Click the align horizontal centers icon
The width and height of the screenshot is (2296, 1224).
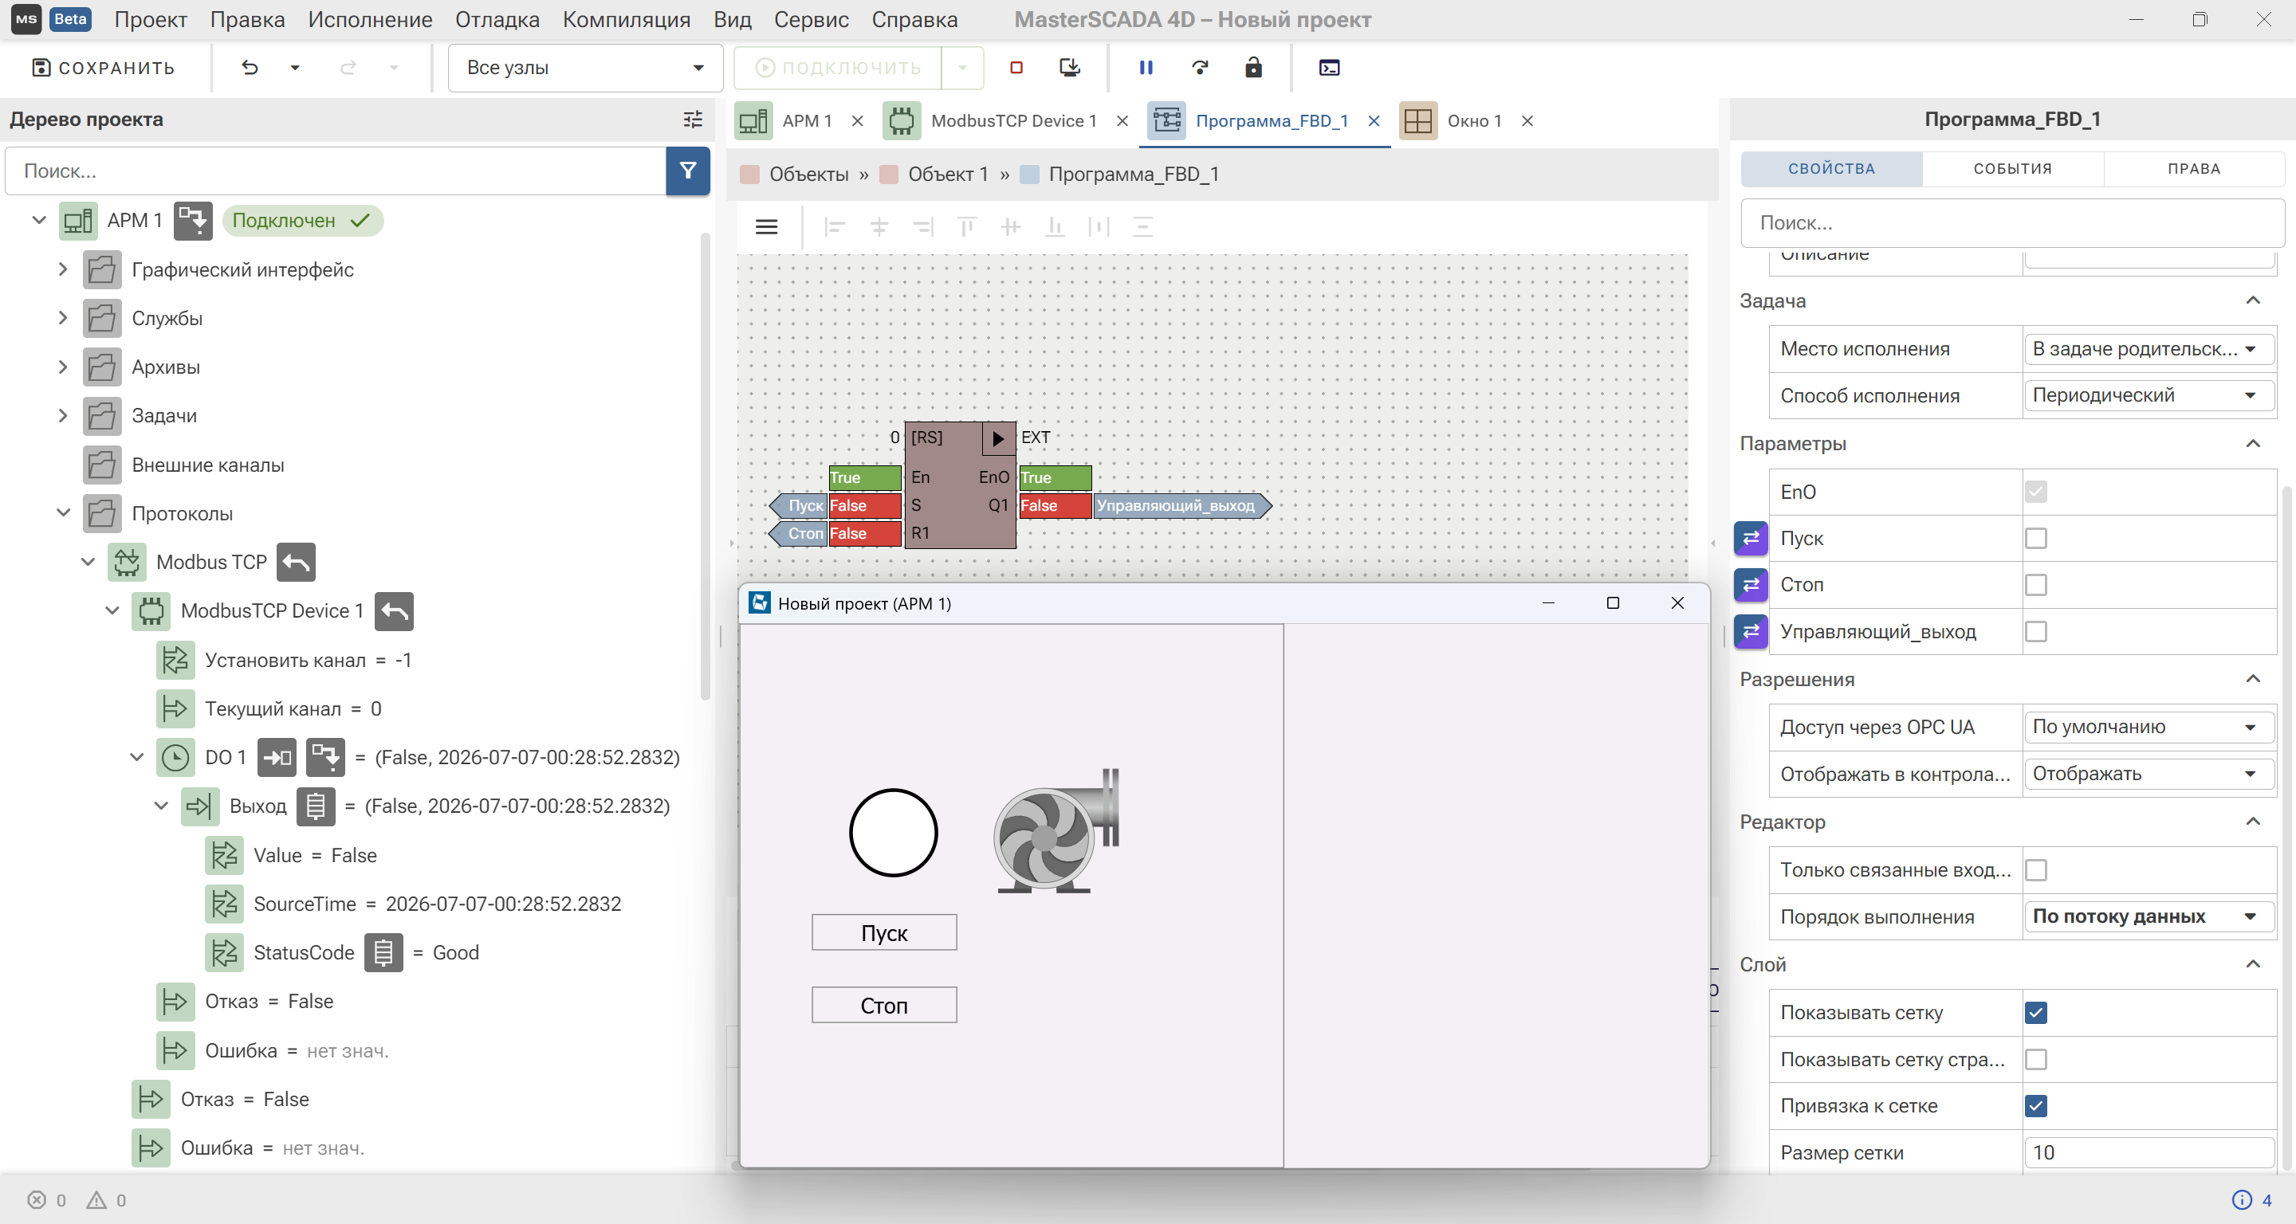coord(879,227)
